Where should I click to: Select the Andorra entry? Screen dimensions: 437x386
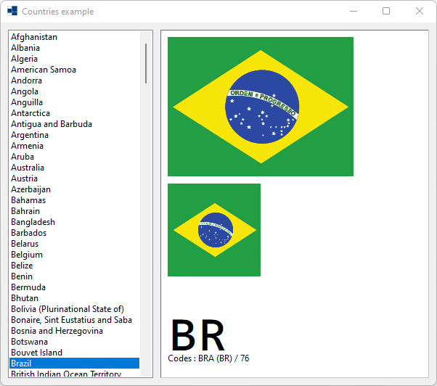75,81
